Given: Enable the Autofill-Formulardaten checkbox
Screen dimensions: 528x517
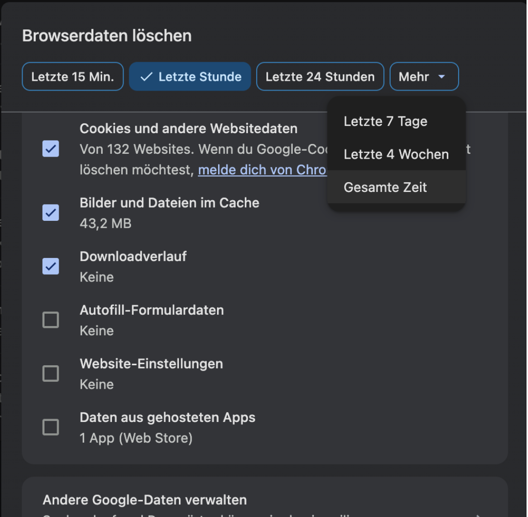Looking at the screenshot, I should 51,320.
